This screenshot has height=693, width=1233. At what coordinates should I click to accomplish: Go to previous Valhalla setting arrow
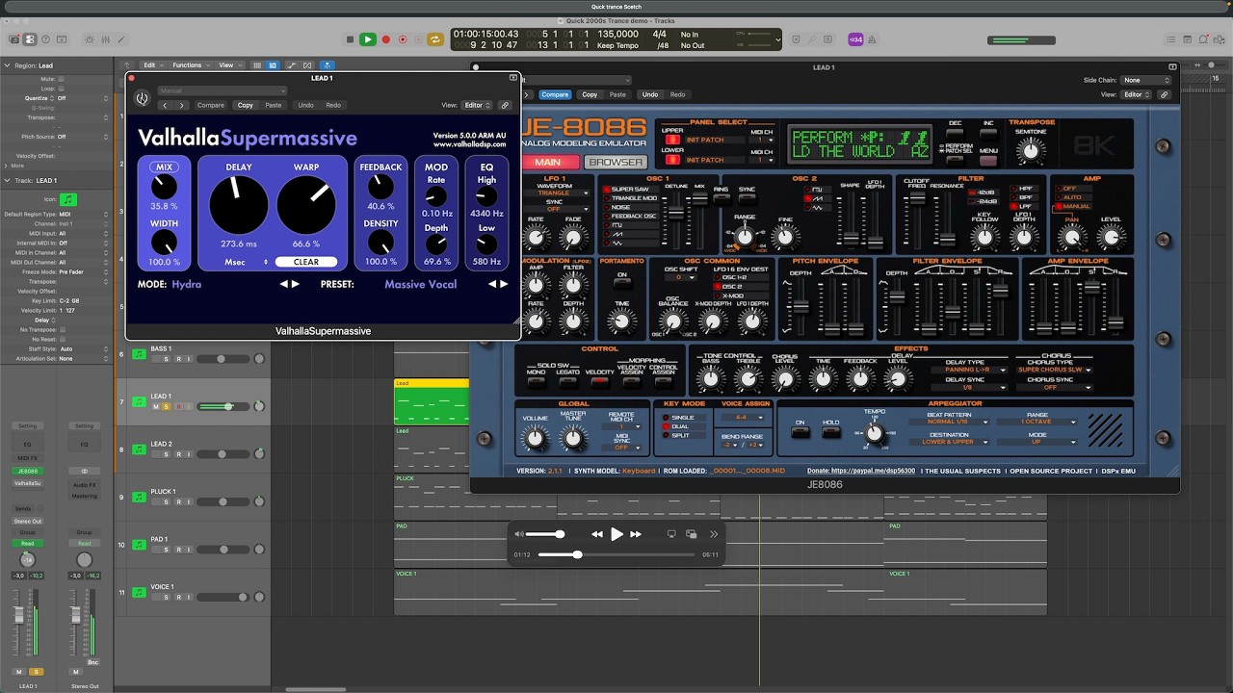(165, 105)
